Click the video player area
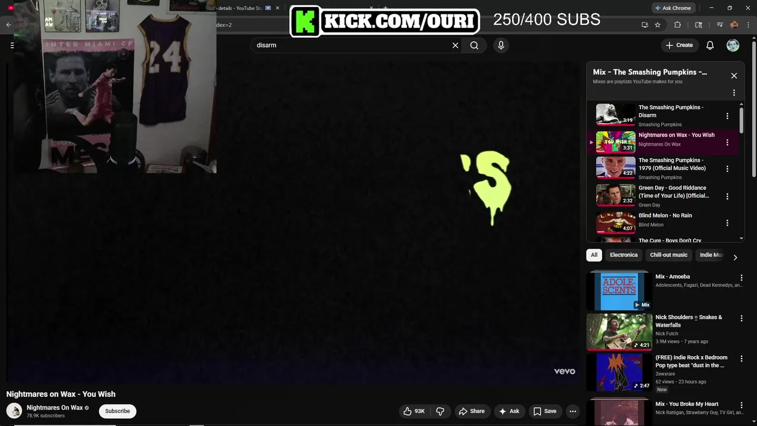757x426 pixels. point(293,223)
